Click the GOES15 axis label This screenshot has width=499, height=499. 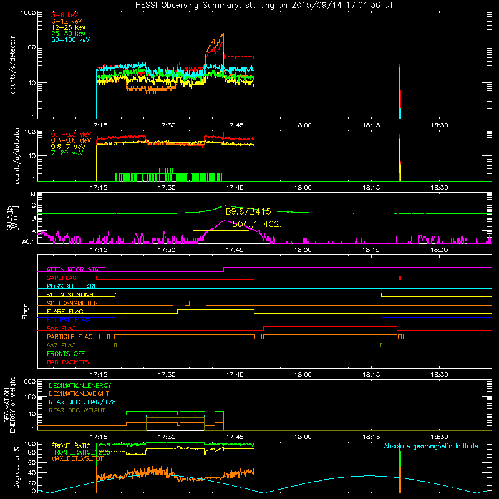(x=9, y=218)
